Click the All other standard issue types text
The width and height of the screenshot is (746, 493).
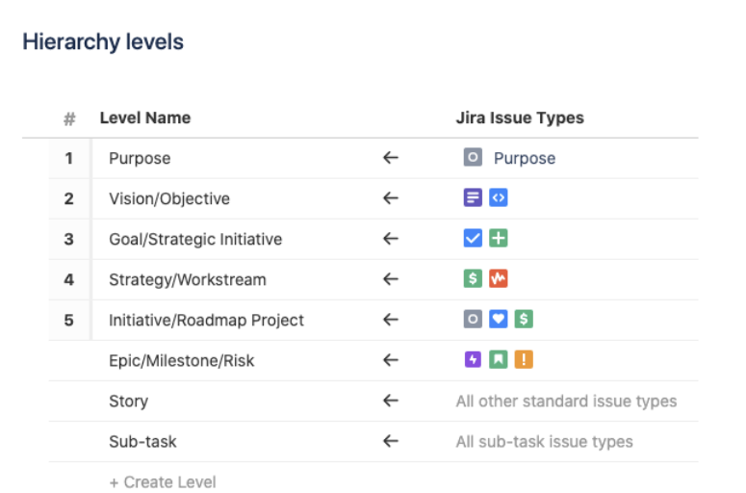[x=566, y=401]
